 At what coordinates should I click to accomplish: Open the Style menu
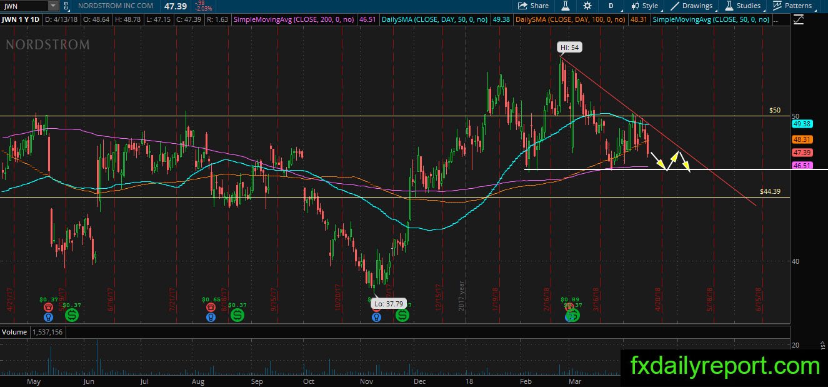pyautogui.click(x=644, y=6)
